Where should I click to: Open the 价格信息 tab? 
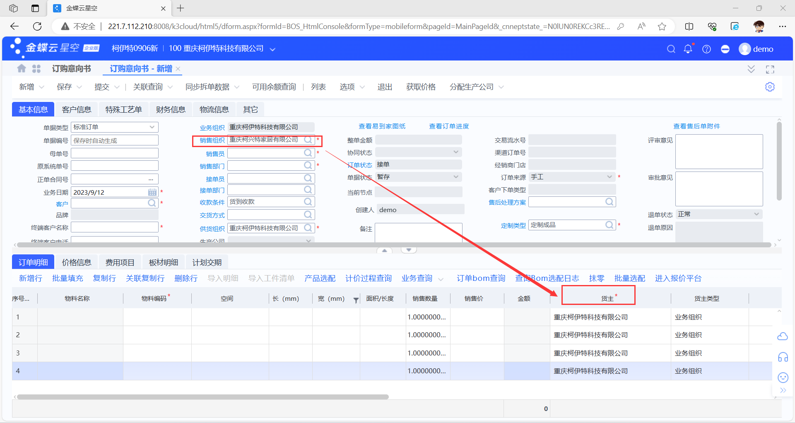[x=77, y=262]
